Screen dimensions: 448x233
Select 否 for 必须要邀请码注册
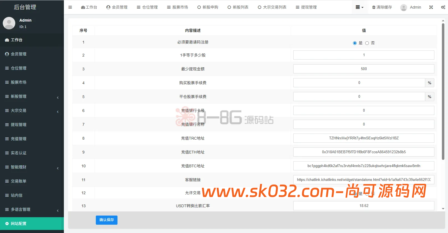[367, 43]
